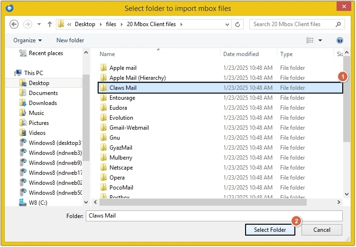Select Windows8 (ndrweb3) network drive
The height and width of the screenshot is (247, 356).
click(51, 153)
